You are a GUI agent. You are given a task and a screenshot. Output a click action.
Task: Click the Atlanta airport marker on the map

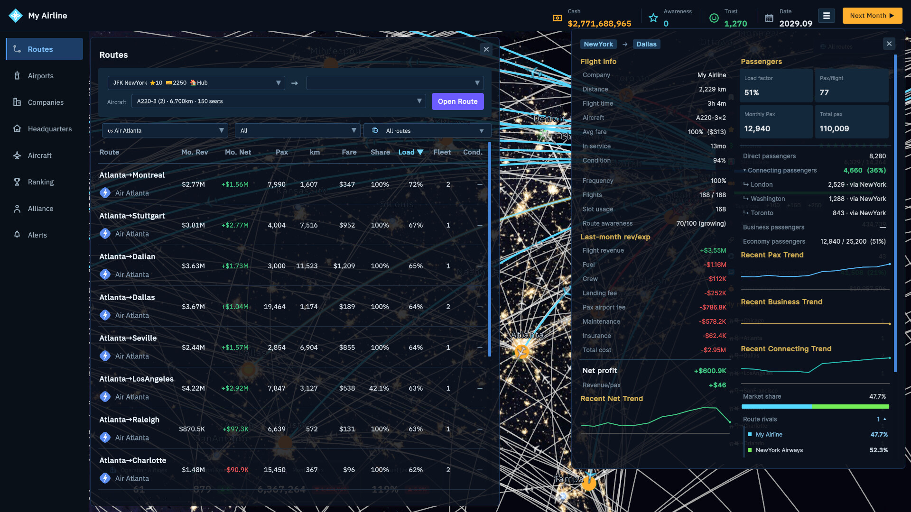point(522,352)
